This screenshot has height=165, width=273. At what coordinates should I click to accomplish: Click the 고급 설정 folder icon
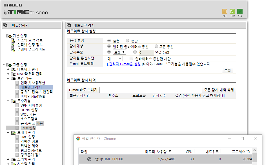9,65
